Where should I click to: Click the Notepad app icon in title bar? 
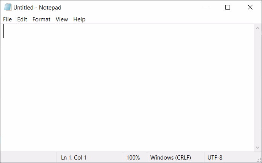pos(8,7)
